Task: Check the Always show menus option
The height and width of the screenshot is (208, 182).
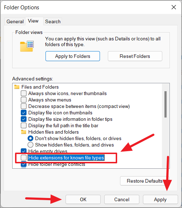Action: point(24,100)
